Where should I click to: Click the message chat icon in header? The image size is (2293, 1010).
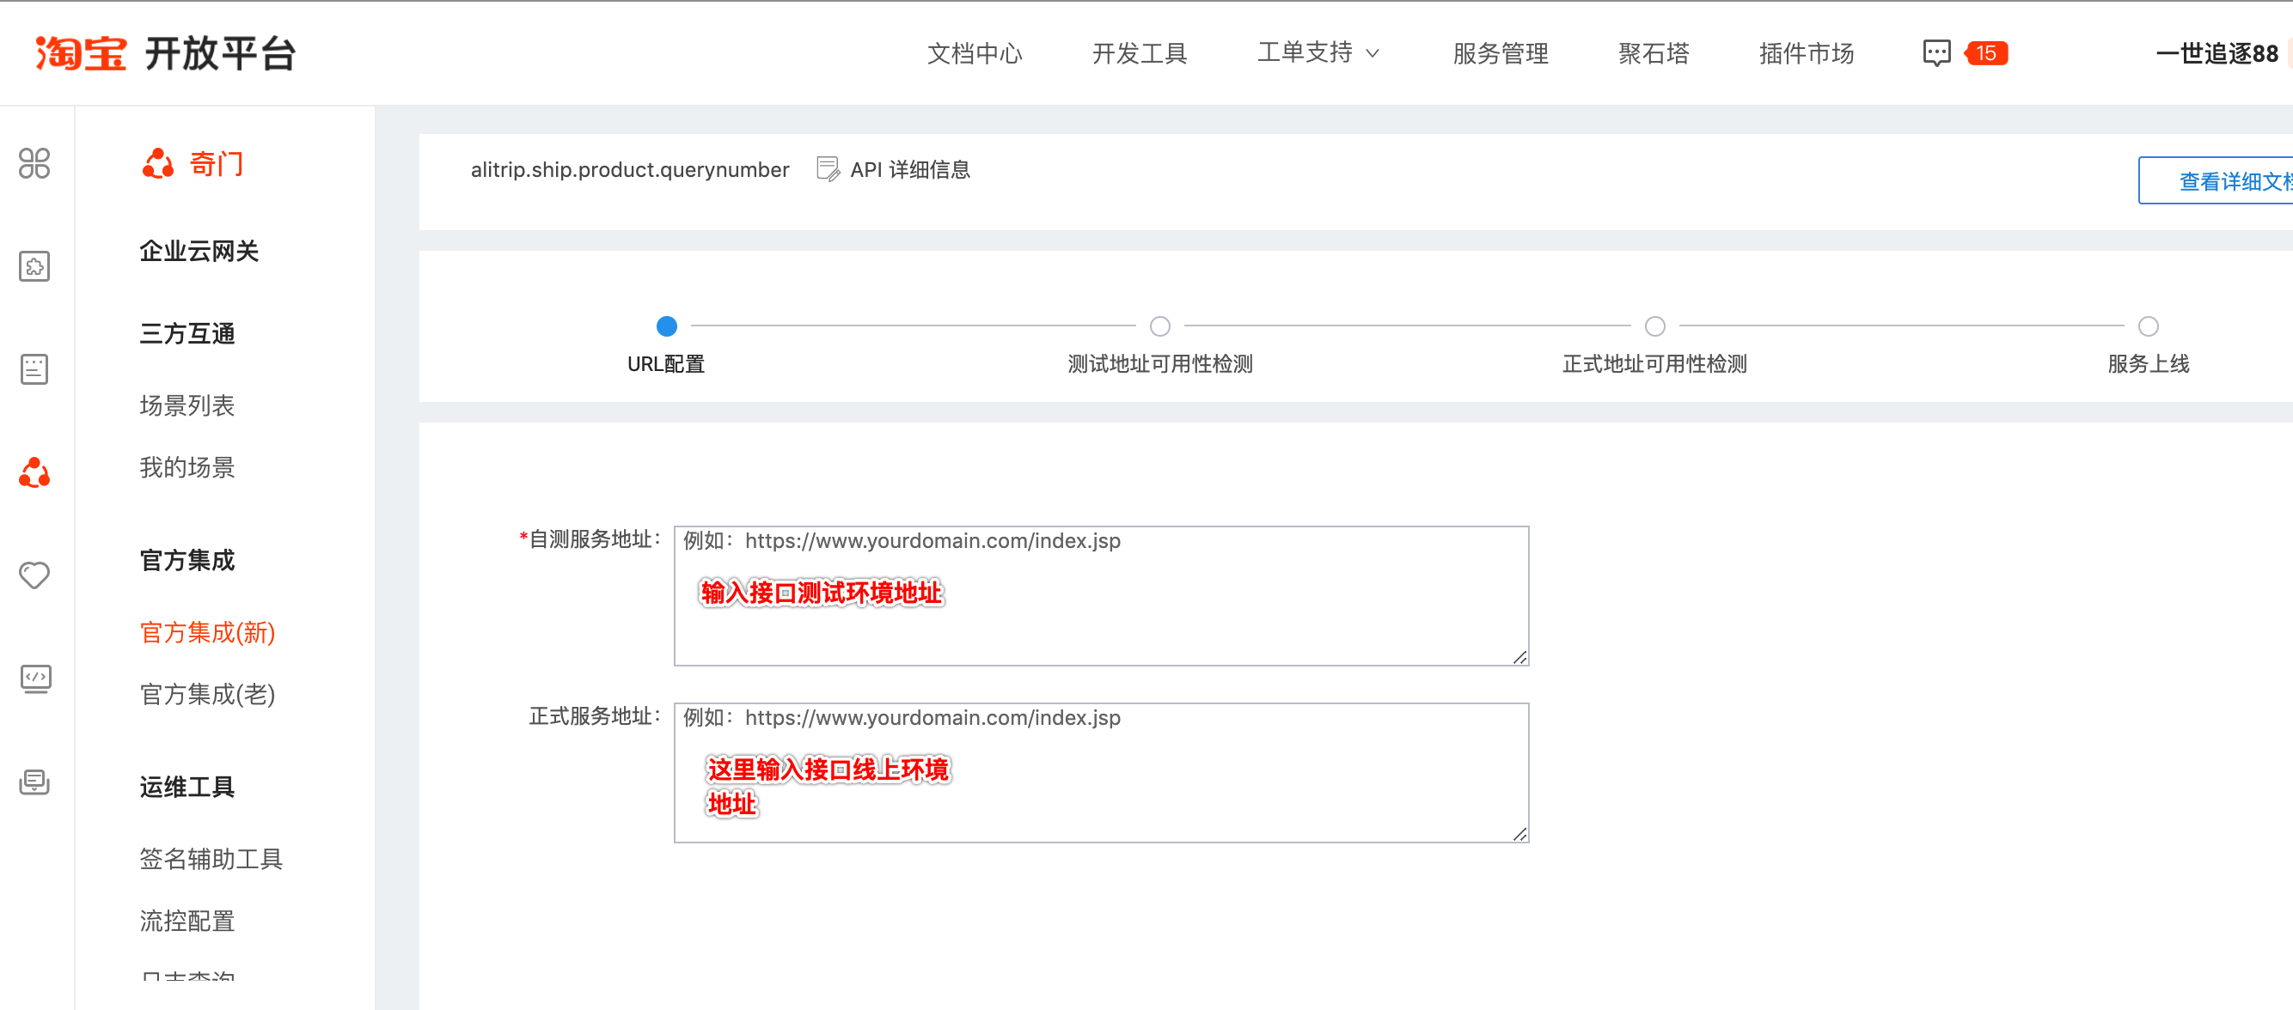(x=1936, y=53)
